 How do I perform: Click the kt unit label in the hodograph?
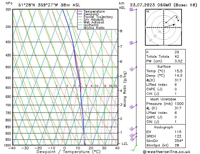[x=148, y=11]
